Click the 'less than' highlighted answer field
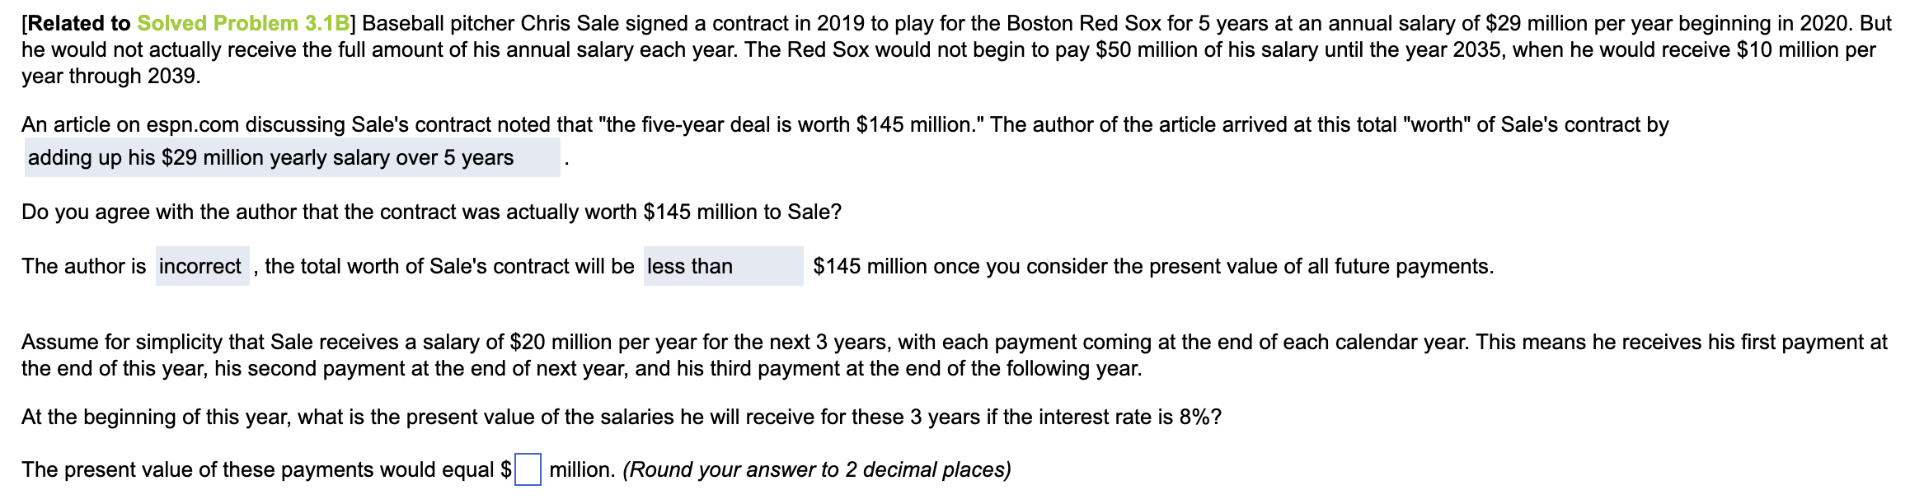 click(721, 266)
